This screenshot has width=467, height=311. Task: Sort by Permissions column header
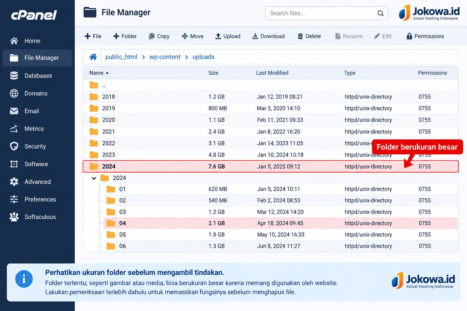[432, 73]
